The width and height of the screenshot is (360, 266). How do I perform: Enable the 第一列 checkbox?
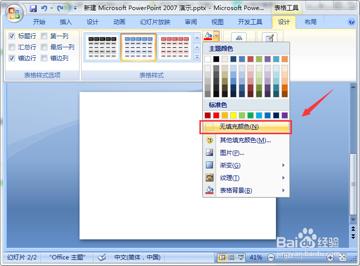(44, 36)
